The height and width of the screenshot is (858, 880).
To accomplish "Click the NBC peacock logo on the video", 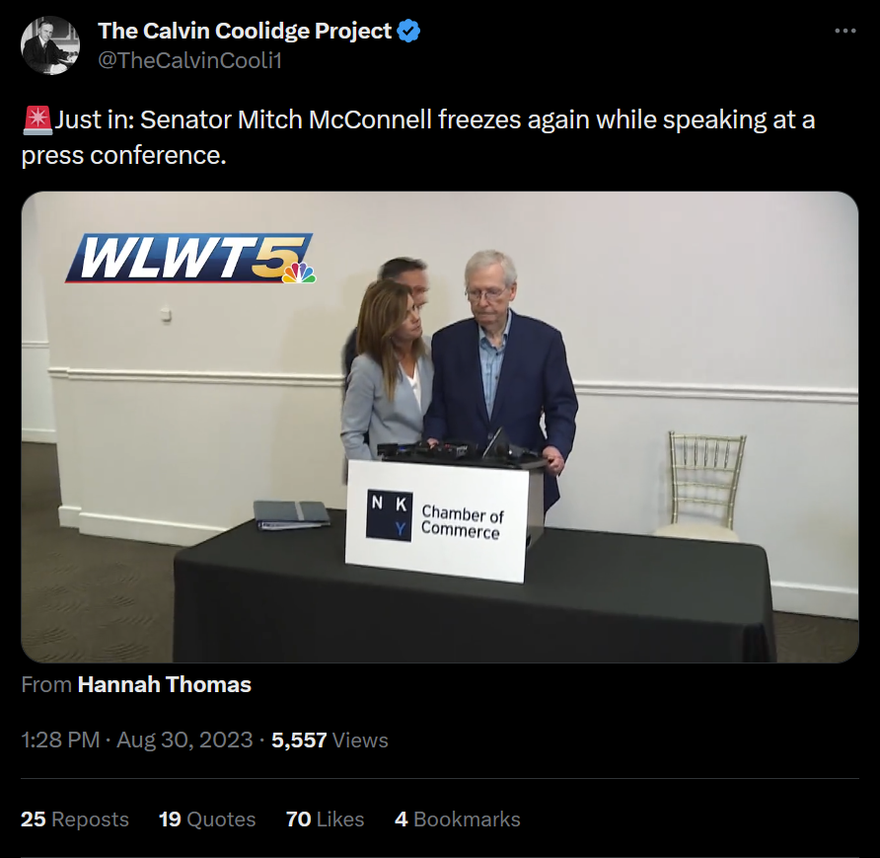I will [299, 273].
